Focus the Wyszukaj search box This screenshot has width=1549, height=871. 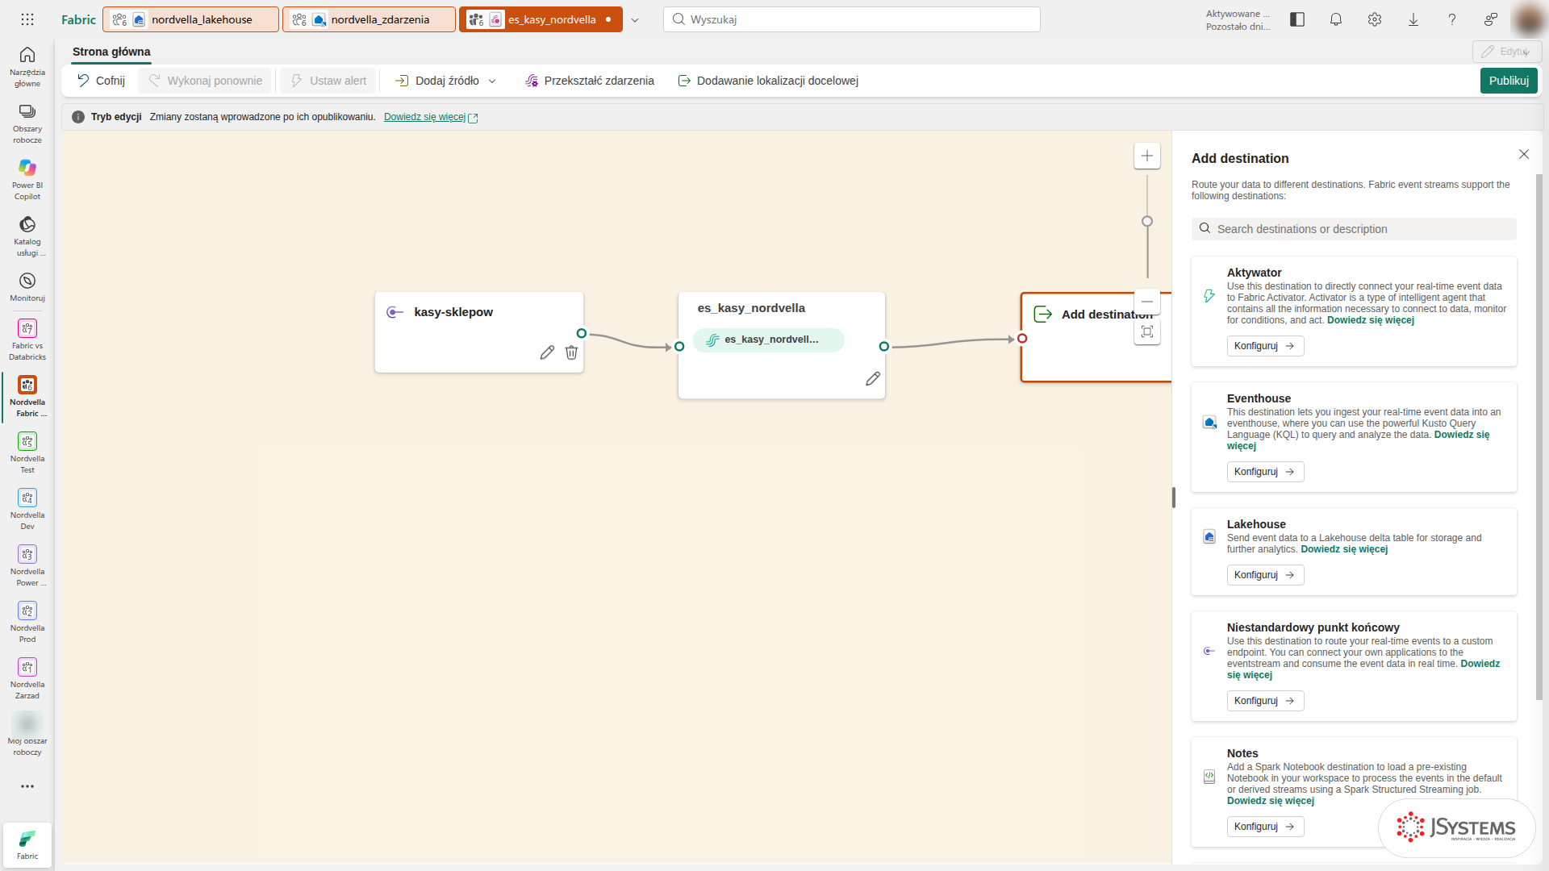852,19
